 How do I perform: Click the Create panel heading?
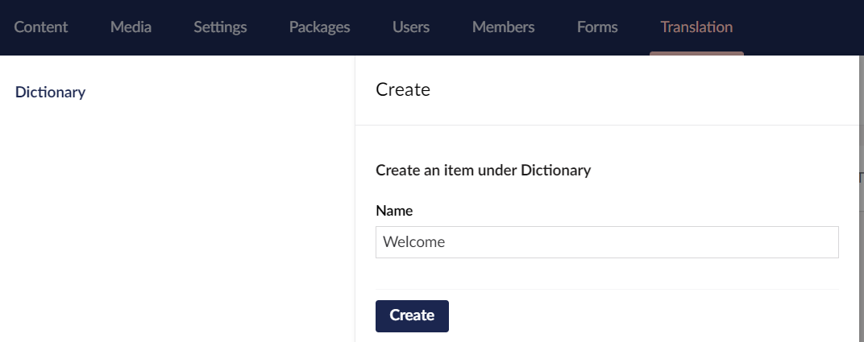click(x=403, y=89)
